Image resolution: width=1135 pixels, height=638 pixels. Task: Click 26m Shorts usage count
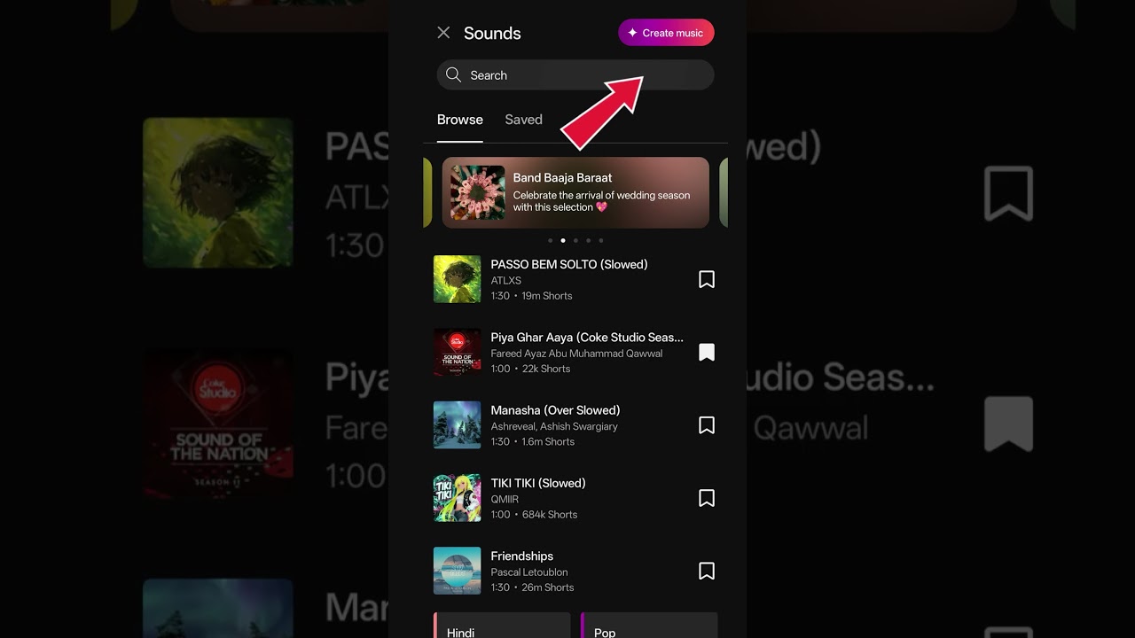click(548, 587)
